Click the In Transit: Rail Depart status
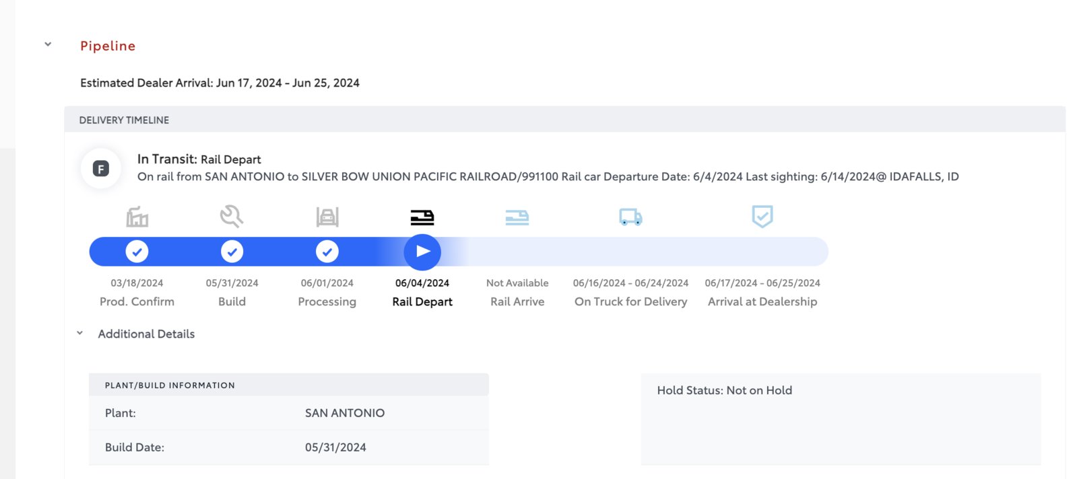Image resolution: width=1077 pixels, height=479 pixels. click(x=199, y=159)
